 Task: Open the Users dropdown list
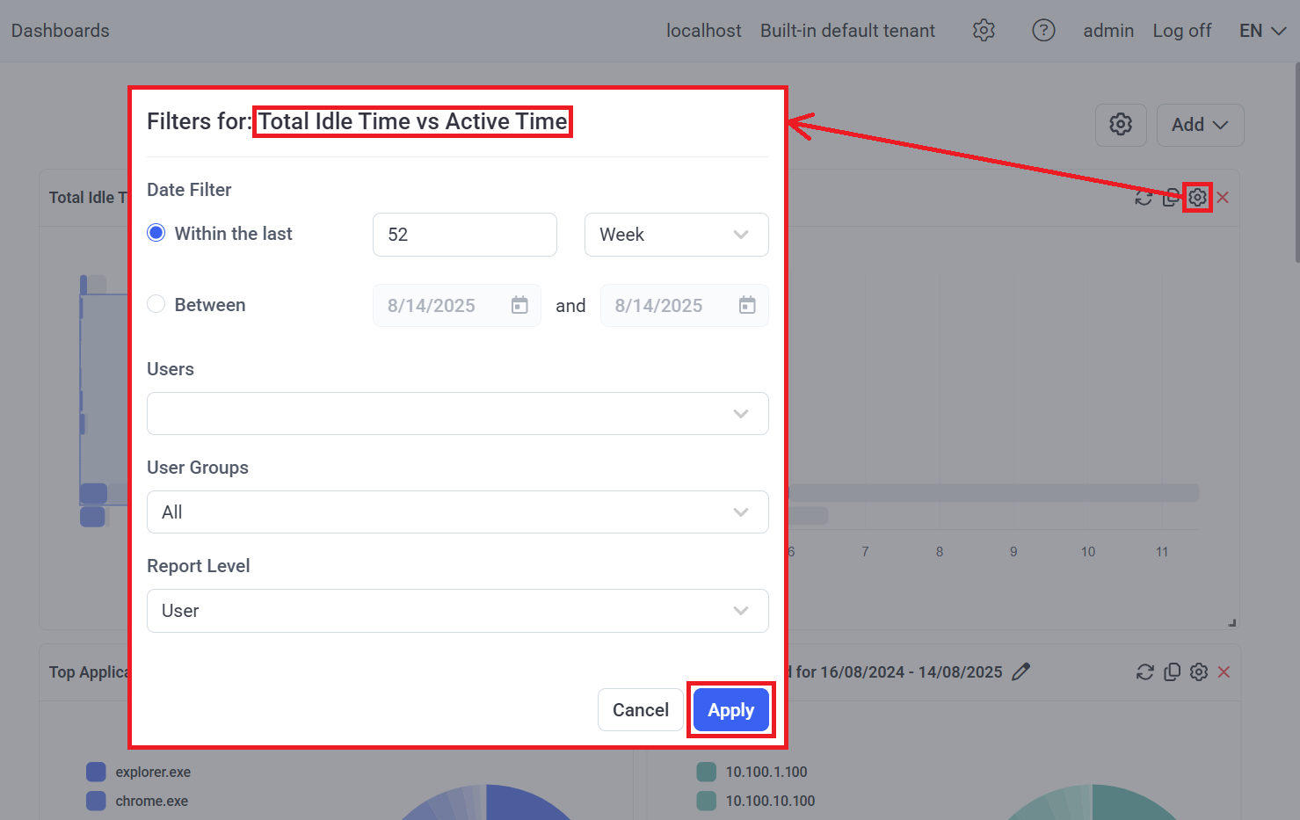(457, 414)
